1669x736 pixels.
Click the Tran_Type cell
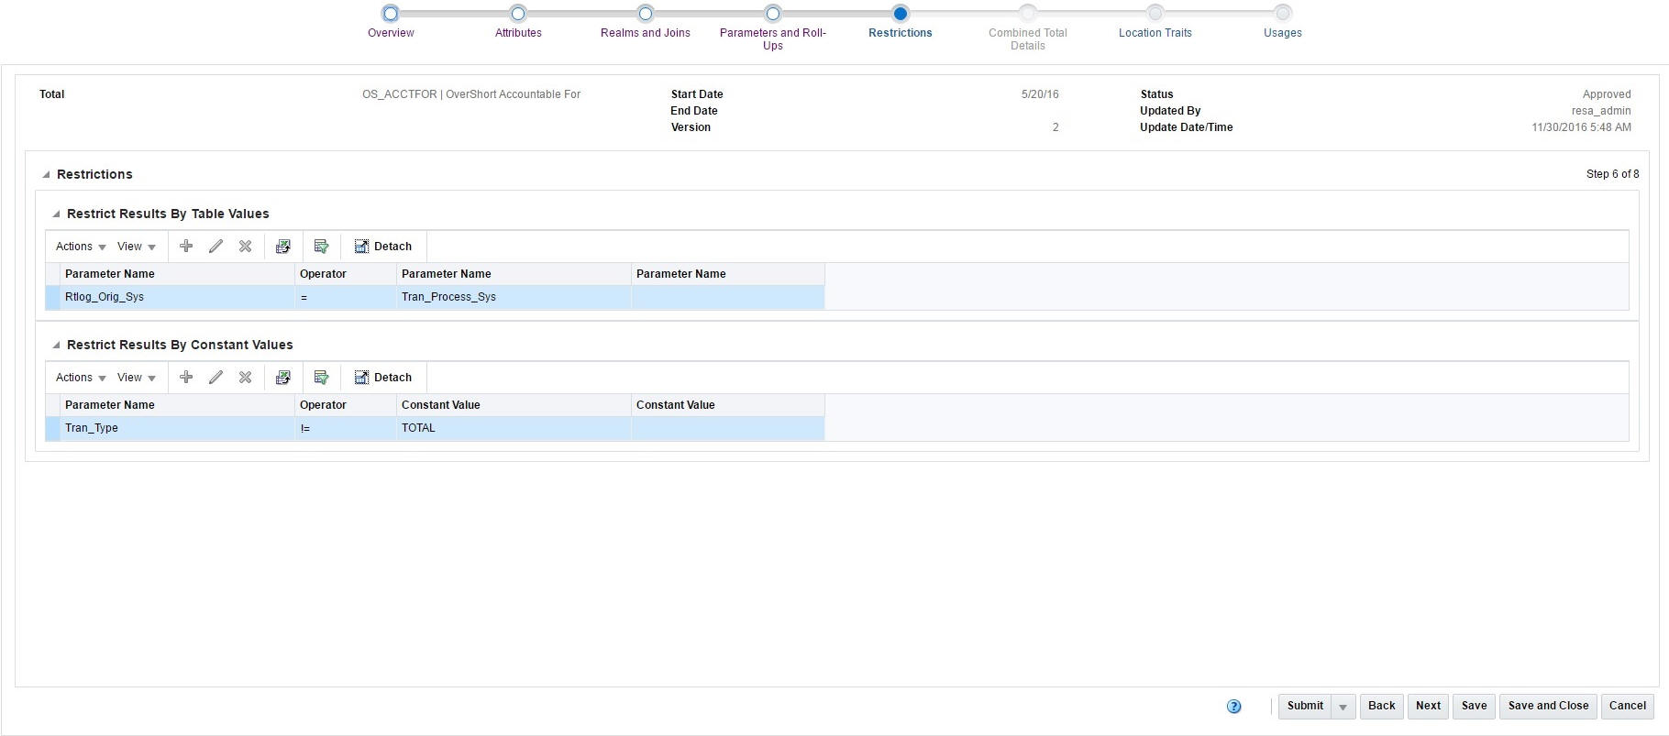177,428
